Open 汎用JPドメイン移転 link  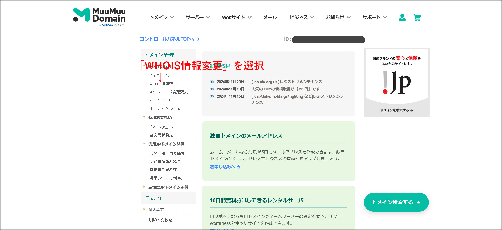[166, 178]
